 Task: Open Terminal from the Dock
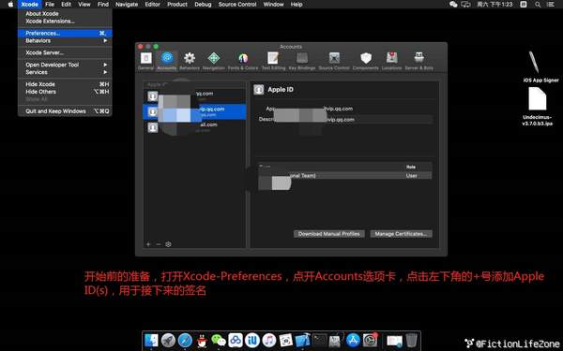(x=319, y=341)
